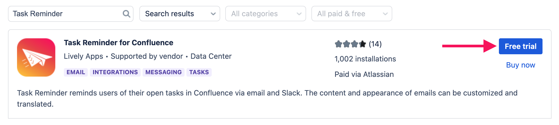Click the Free trial button
The image size is (559, 125).
(x=520, y=46)
